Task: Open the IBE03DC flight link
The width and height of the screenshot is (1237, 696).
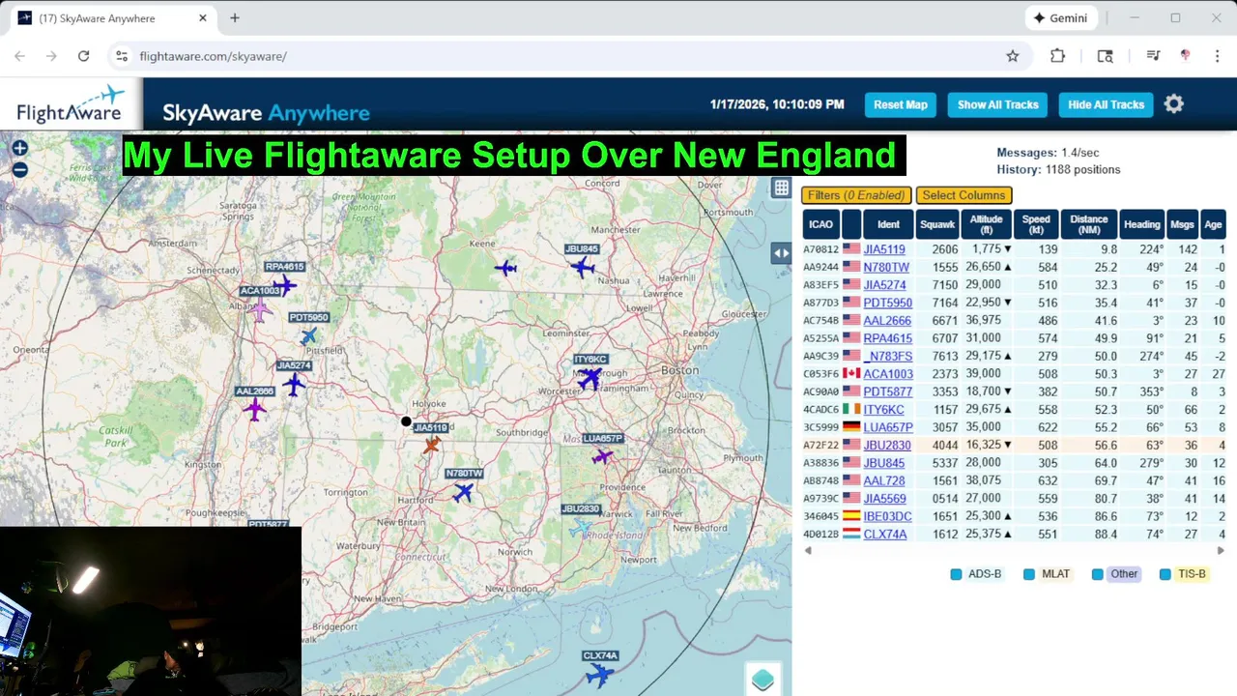Action: point(887,516)
